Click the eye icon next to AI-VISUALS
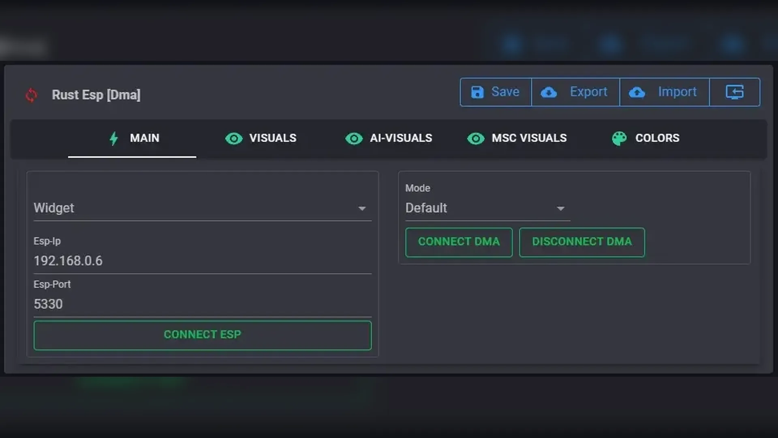This screenshot has height=438, width=778. point(354,139)
